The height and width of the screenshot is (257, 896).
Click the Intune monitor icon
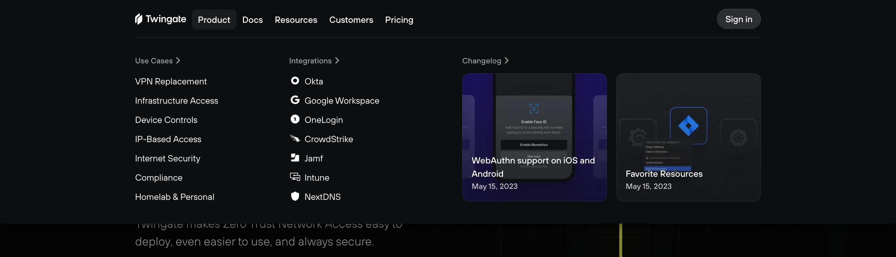pos(295,177)
